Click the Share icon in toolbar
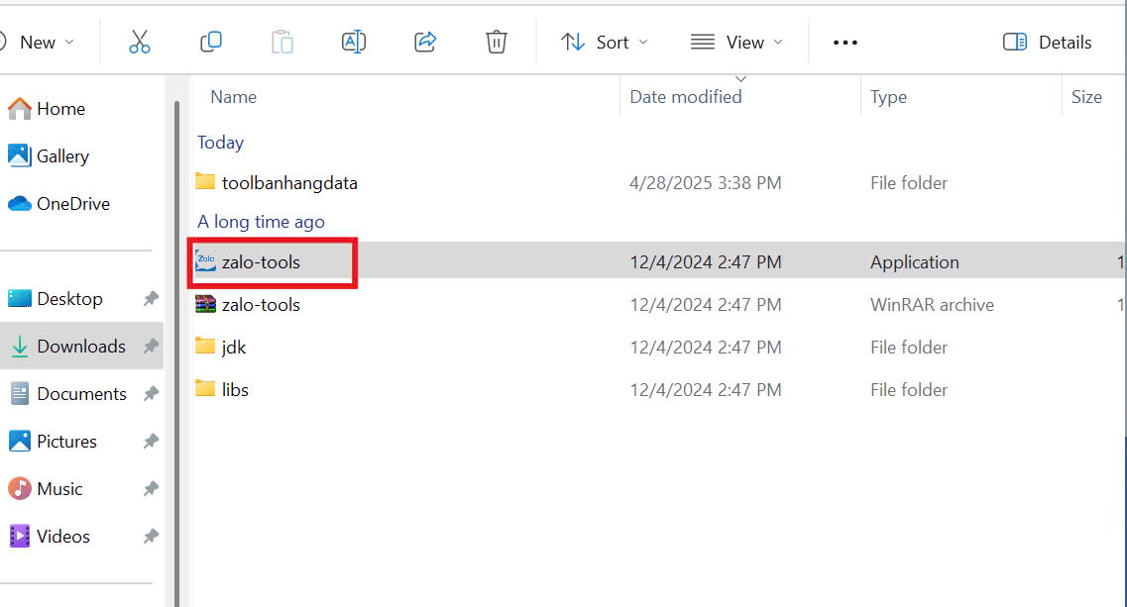The width and height of the screenshot is (1127, 607). (x=425, y=43)
